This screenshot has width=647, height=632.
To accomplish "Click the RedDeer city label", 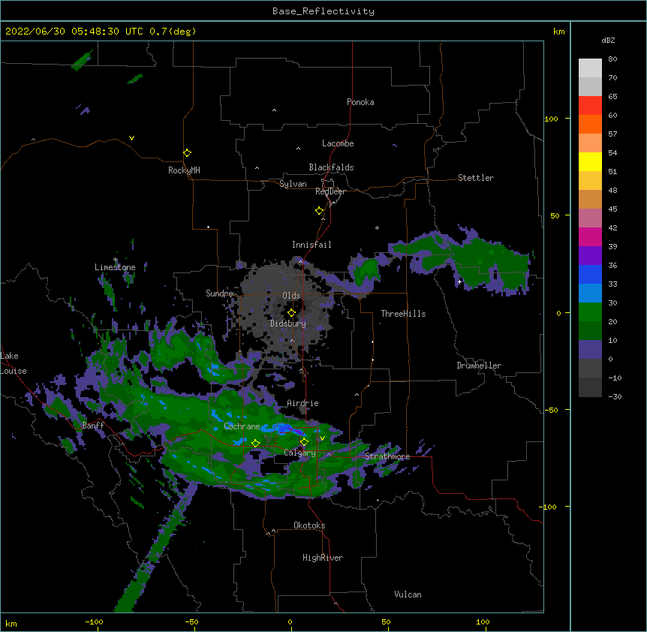I will pyautogui.click(x=330, y=191).
